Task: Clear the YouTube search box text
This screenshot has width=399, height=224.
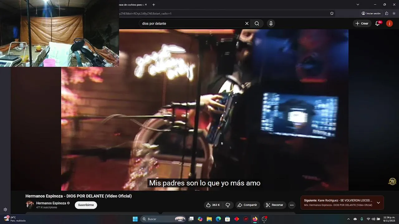Action: coord(247,23)
